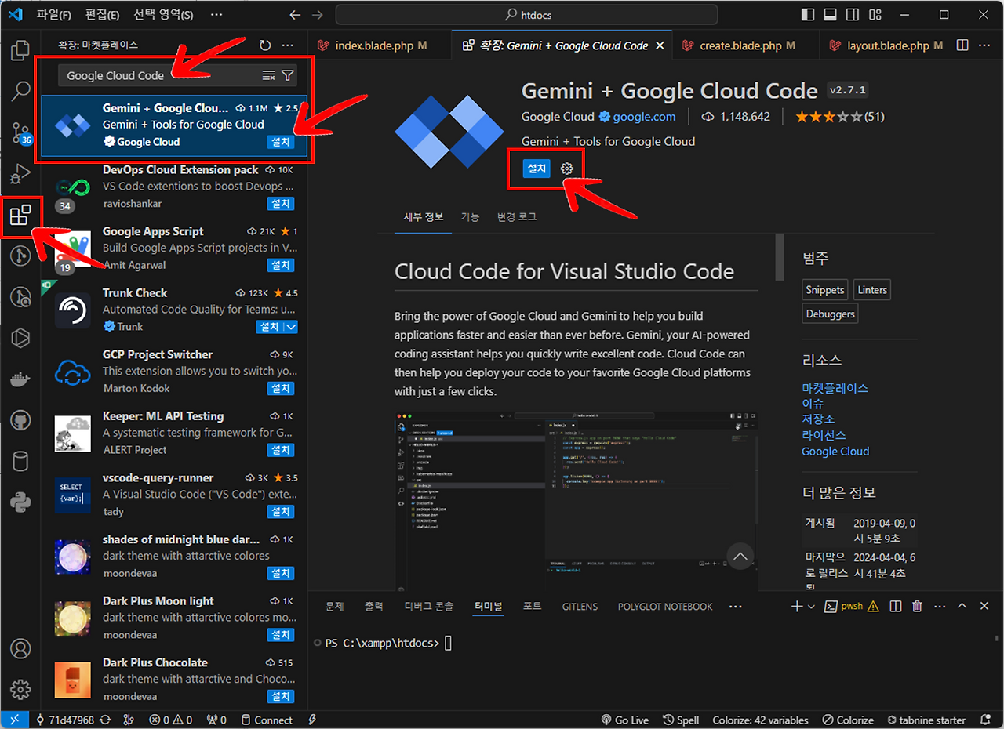Split the editor using the top-right icon
The image size is (1004, 729).
tap(962, 45)
